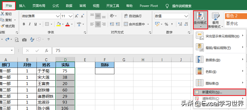Open the font name dropdown 微软雅黑
The height and width of the screenshot is (110, 247).
(57, 16)
